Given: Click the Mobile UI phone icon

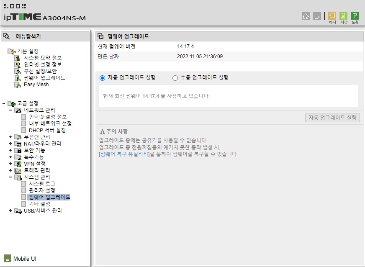Looking at the screenshot, I should [8, 258].
